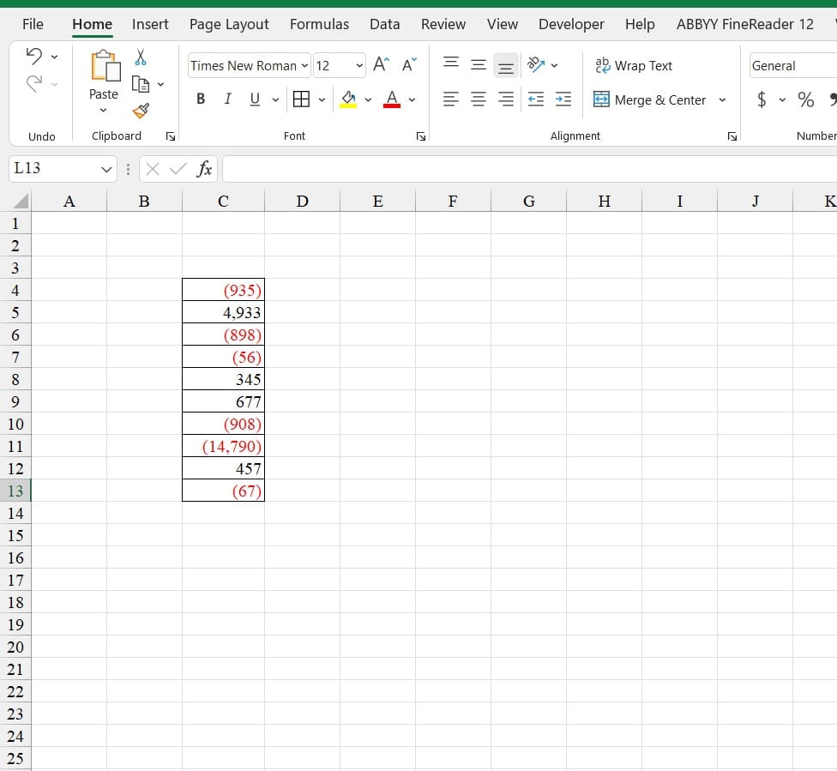
Task: Increase font size with the larger A icon
Action: [381, 65]
